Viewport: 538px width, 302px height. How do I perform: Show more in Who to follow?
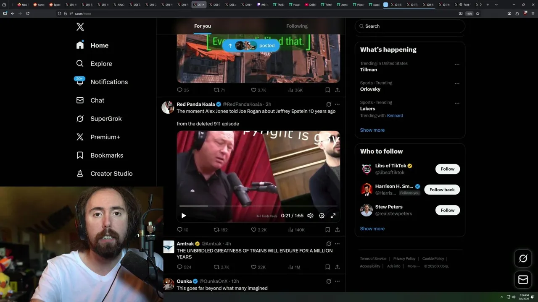372,229
